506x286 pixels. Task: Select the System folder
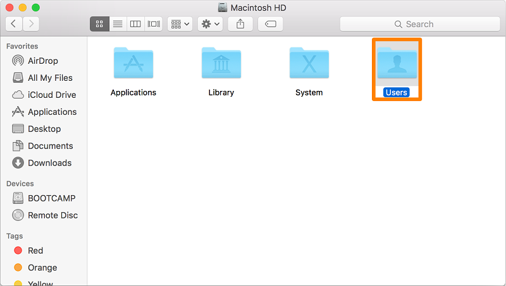coord(309,64)
